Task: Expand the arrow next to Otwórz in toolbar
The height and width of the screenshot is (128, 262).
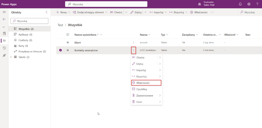Action: click(x=126, y=12)
